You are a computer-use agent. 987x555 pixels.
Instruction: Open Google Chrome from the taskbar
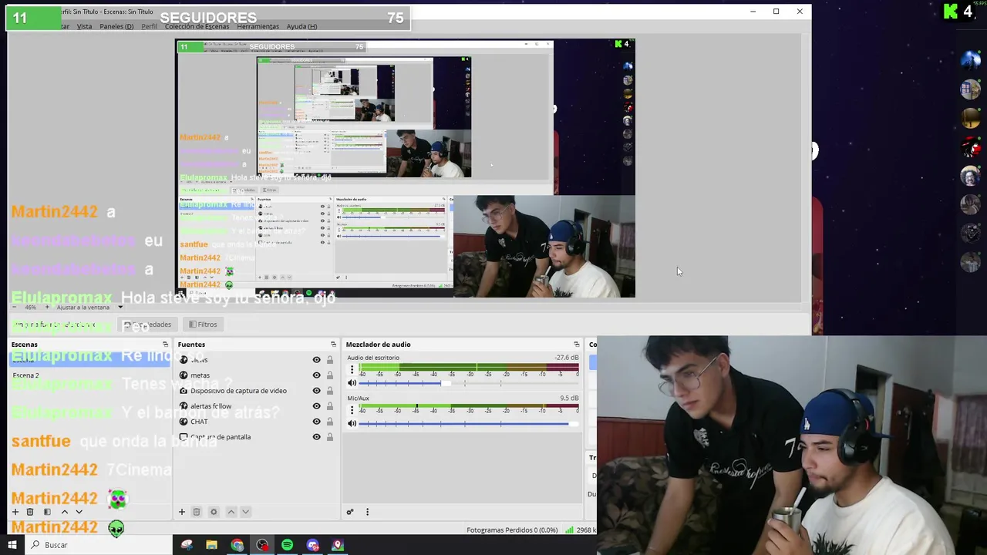coord(237,545)
